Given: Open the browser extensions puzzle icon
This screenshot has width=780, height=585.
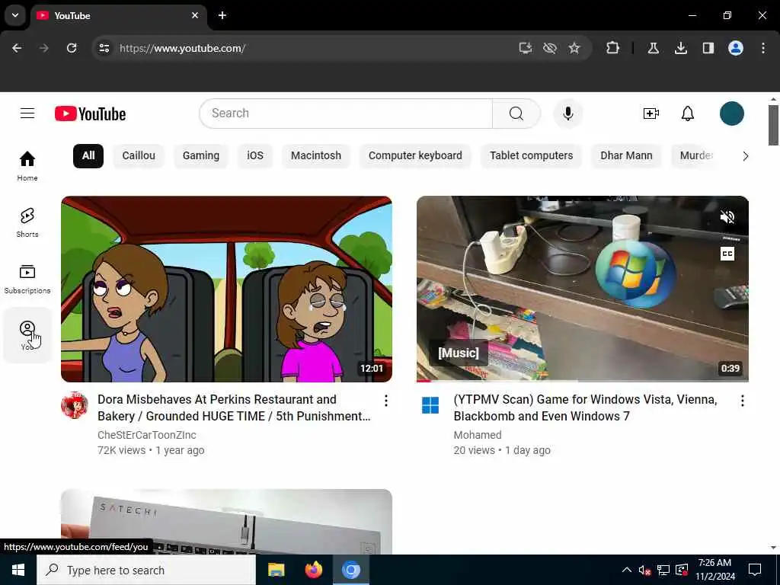Looking at the screenshot, I should [613, 48].
